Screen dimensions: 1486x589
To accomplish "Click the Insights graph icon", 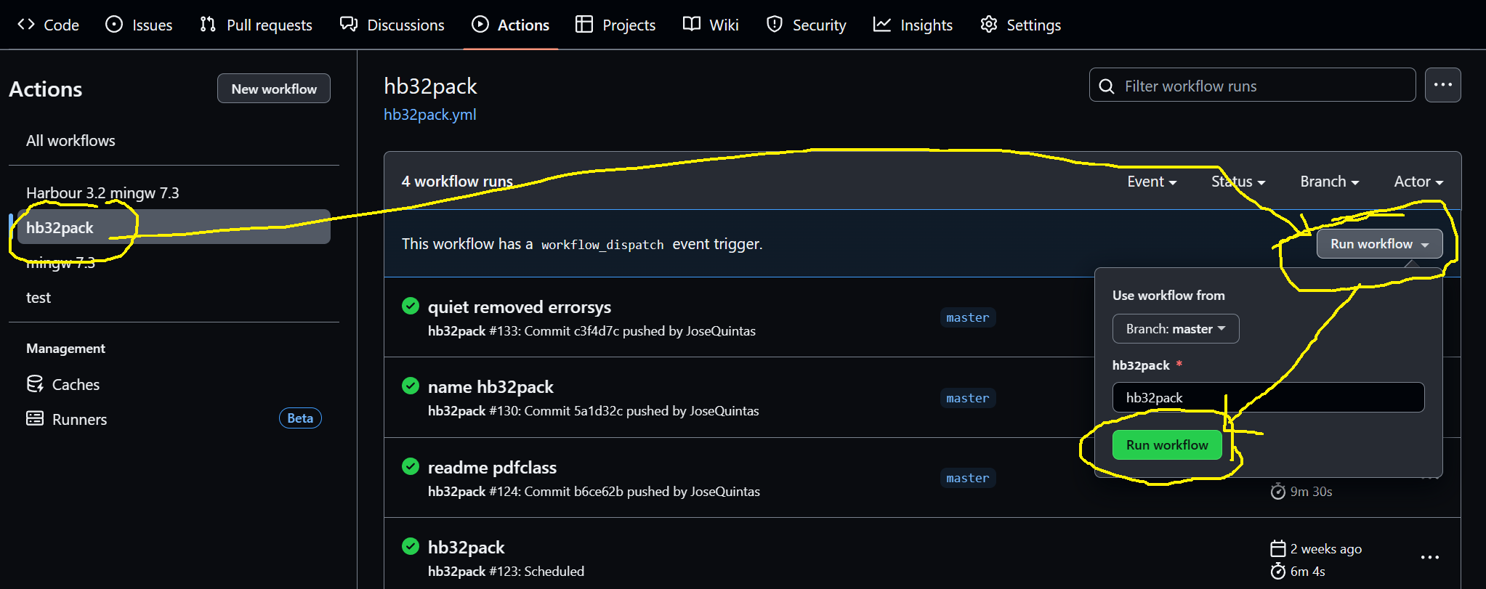I will click(882, 25).
